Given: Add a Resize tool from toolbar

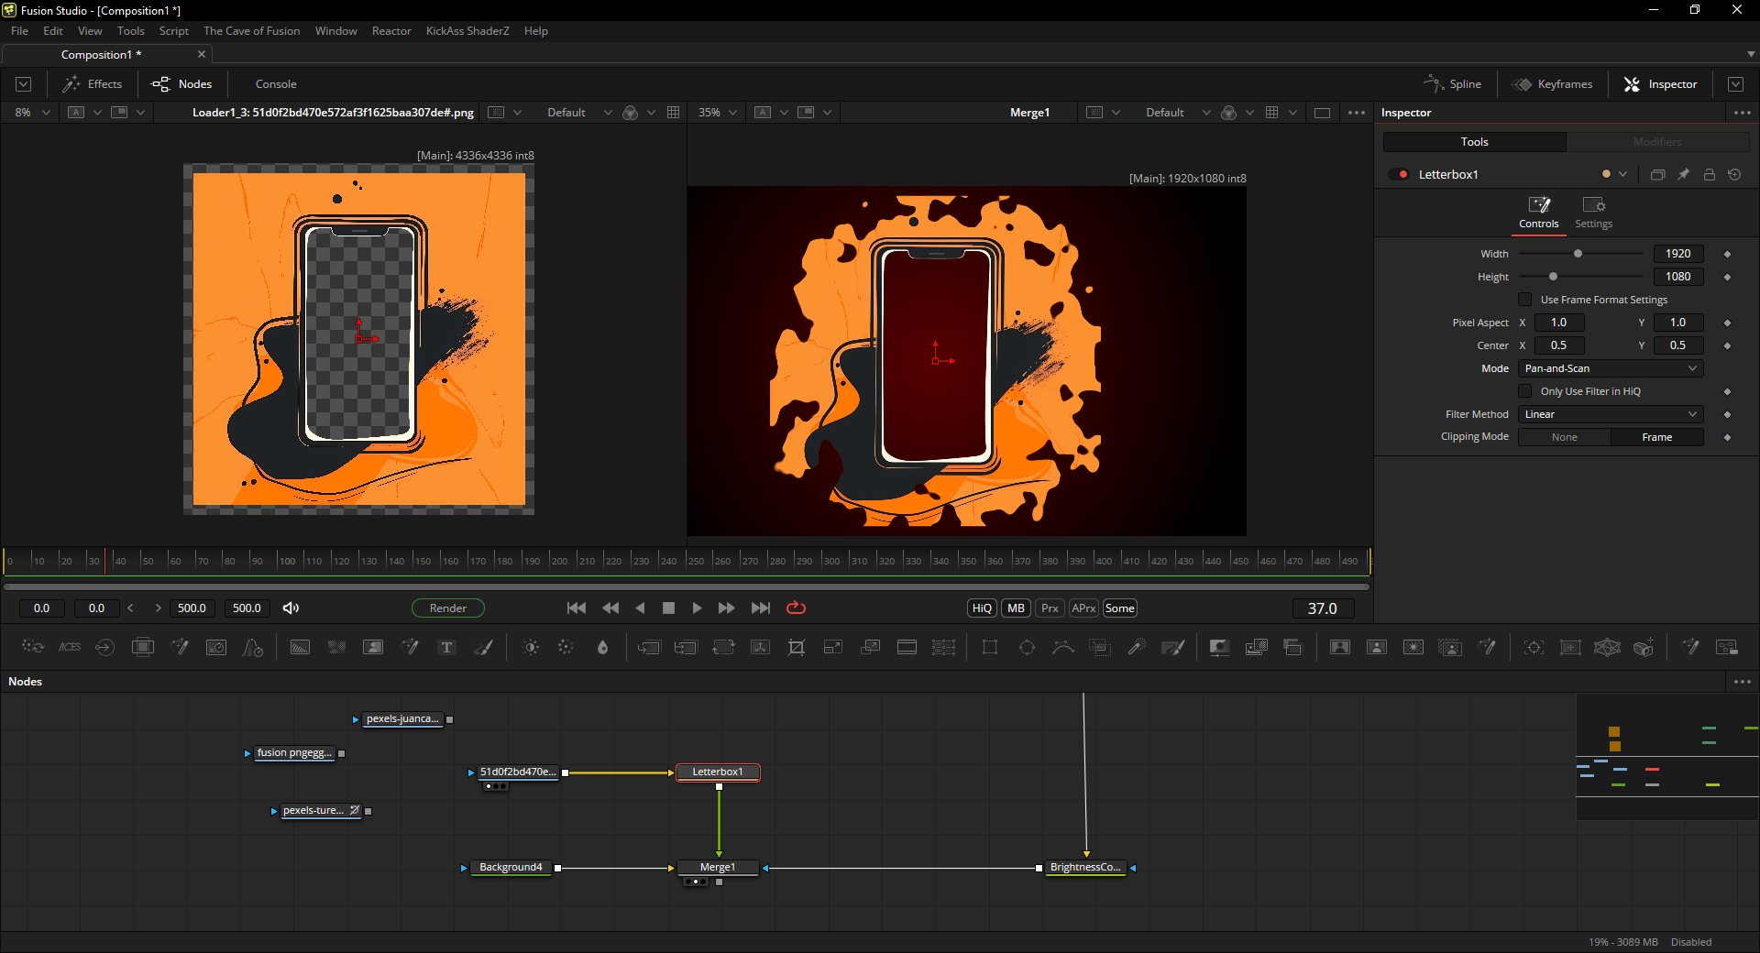Looking at the screenshot, I should point(833,647).
